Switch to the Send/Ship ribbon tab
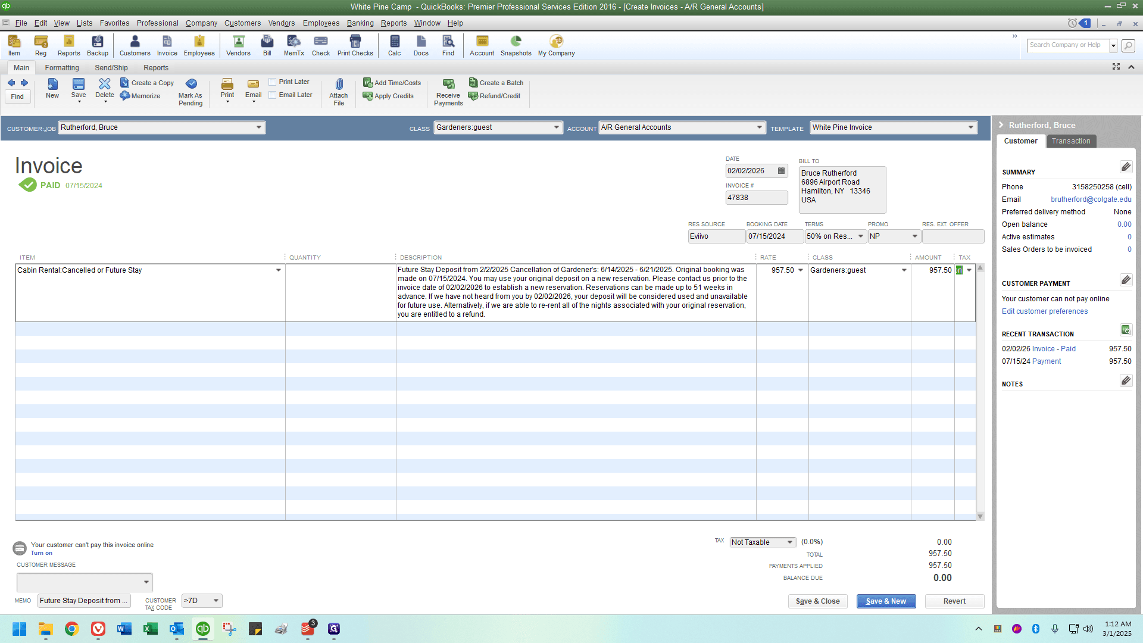Image resolution: width=1143 pixels, height=643 pixels. pyautogui.click(x=111, y=68)
